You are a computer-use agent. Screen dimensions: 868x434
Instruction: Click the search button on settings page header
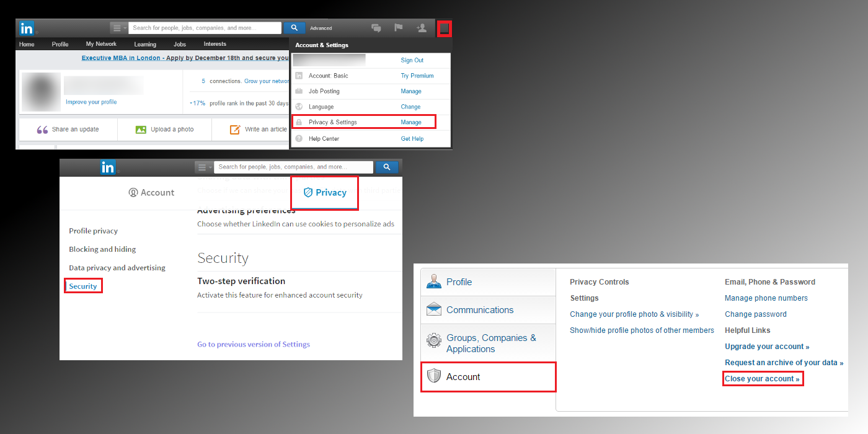(x=387, y=167)
